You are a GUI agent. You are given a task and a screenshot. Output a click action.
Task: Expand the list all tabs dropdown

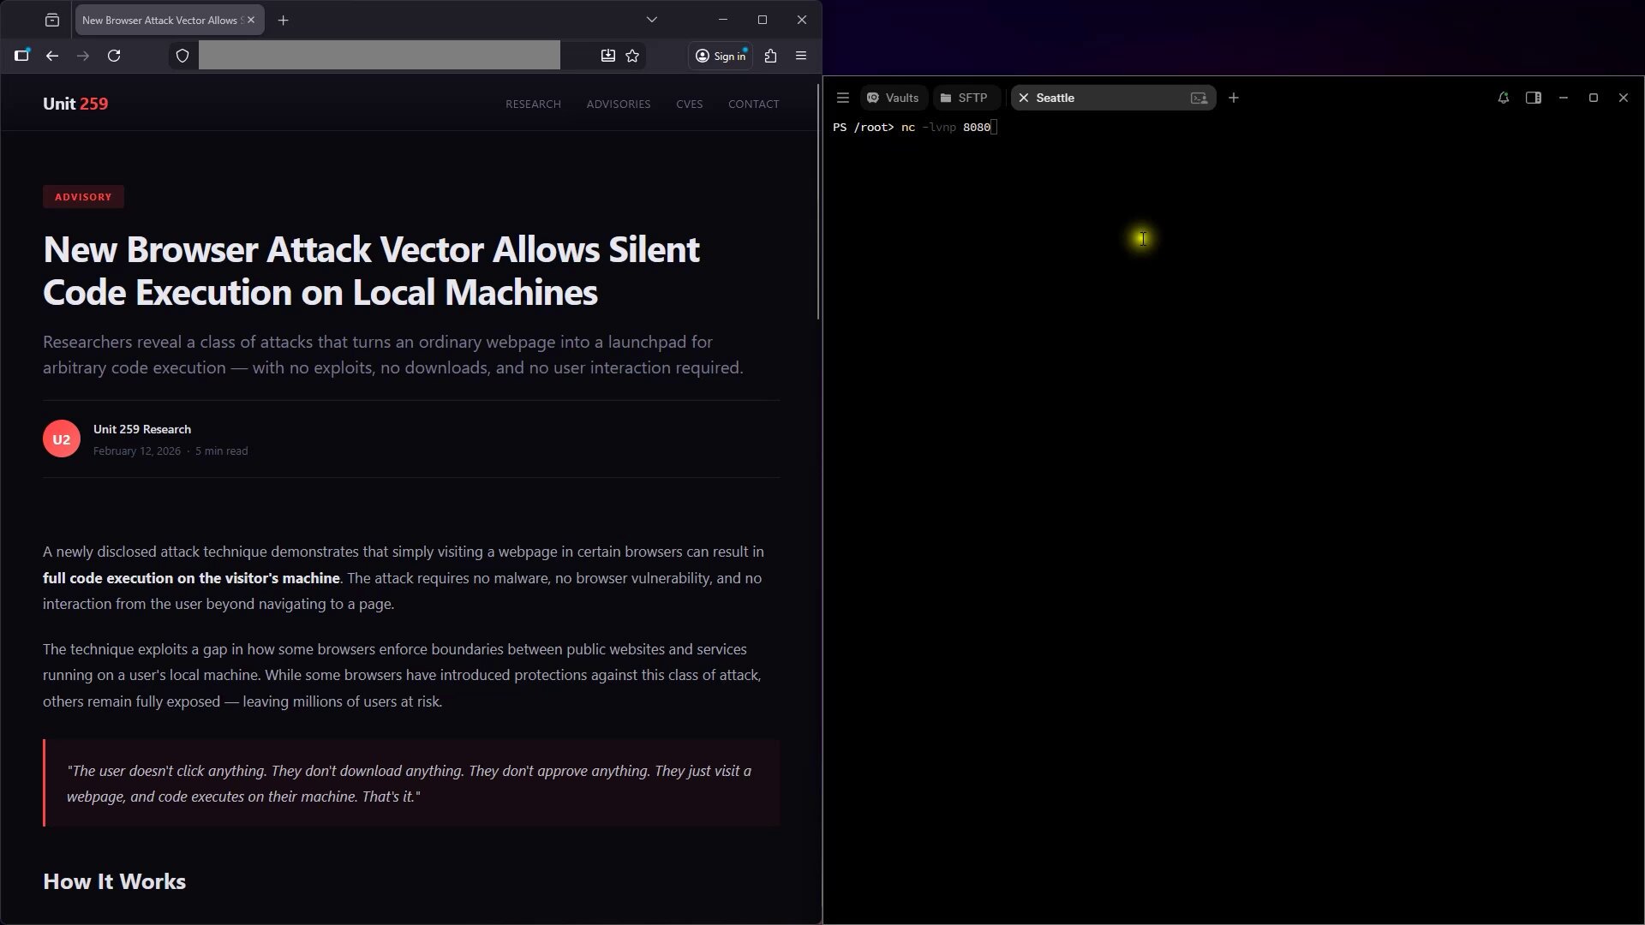652,20
